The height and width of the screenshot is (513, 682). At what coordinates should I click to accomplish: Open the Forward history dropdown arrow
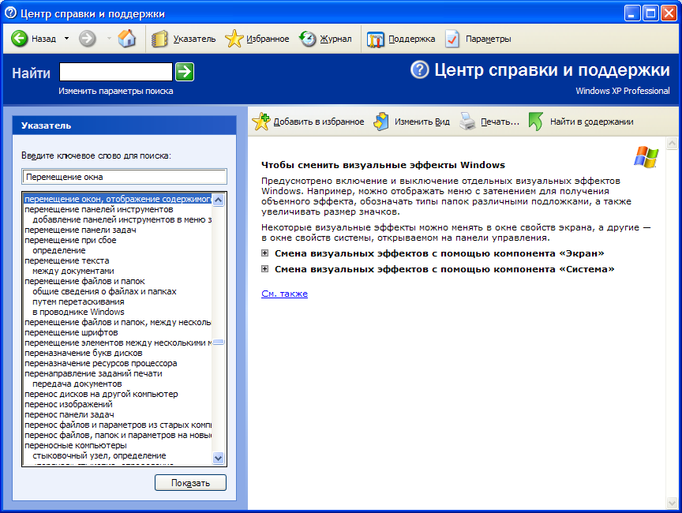coord(109,38)
